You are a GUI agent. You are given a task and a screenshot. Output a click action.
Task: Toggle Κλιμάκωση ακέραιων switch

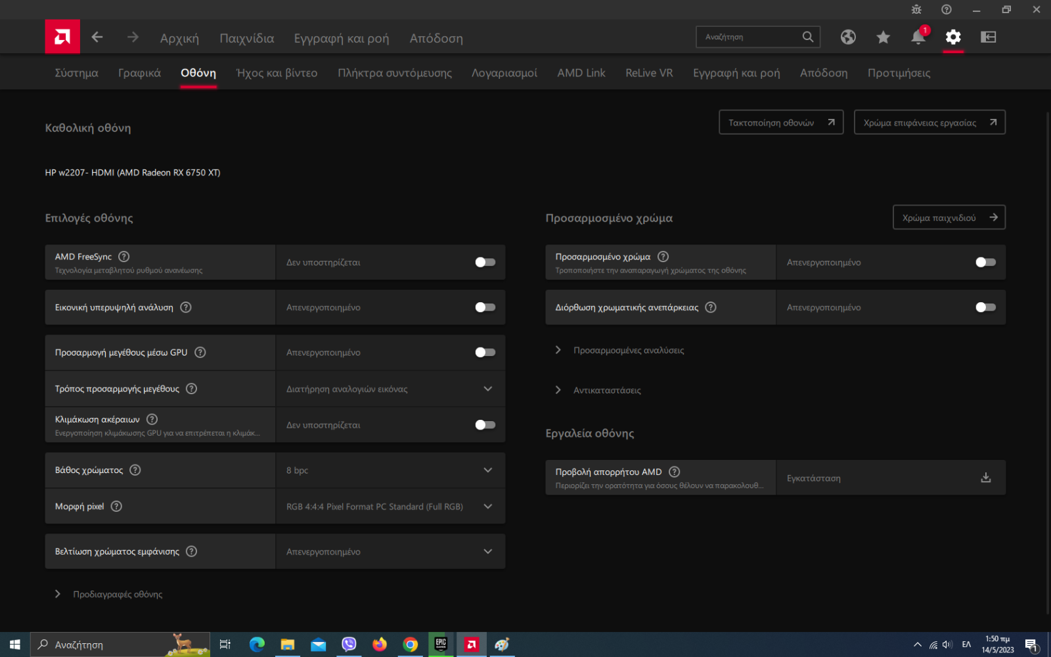coord(485,424)
